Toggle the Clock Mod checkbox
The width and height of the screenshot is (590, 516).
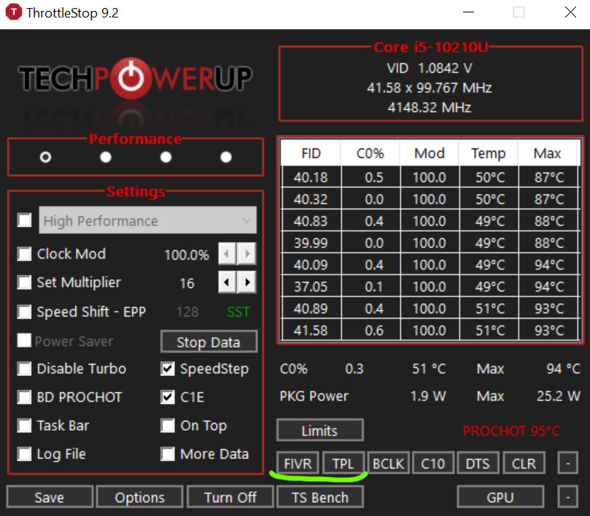[25, 254]
